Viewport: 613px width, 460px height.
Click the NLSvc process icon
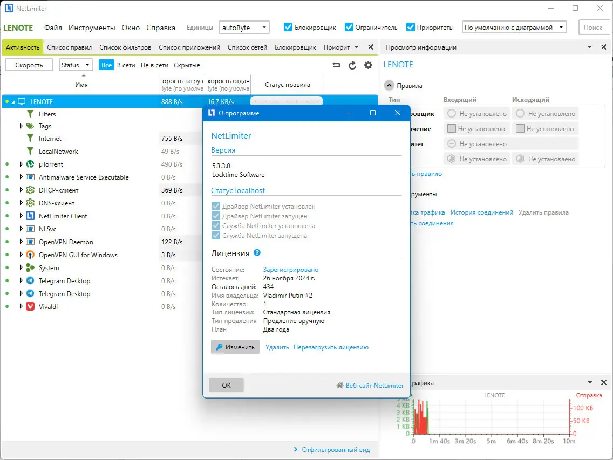pyautogui.click(x=30, y=229)
